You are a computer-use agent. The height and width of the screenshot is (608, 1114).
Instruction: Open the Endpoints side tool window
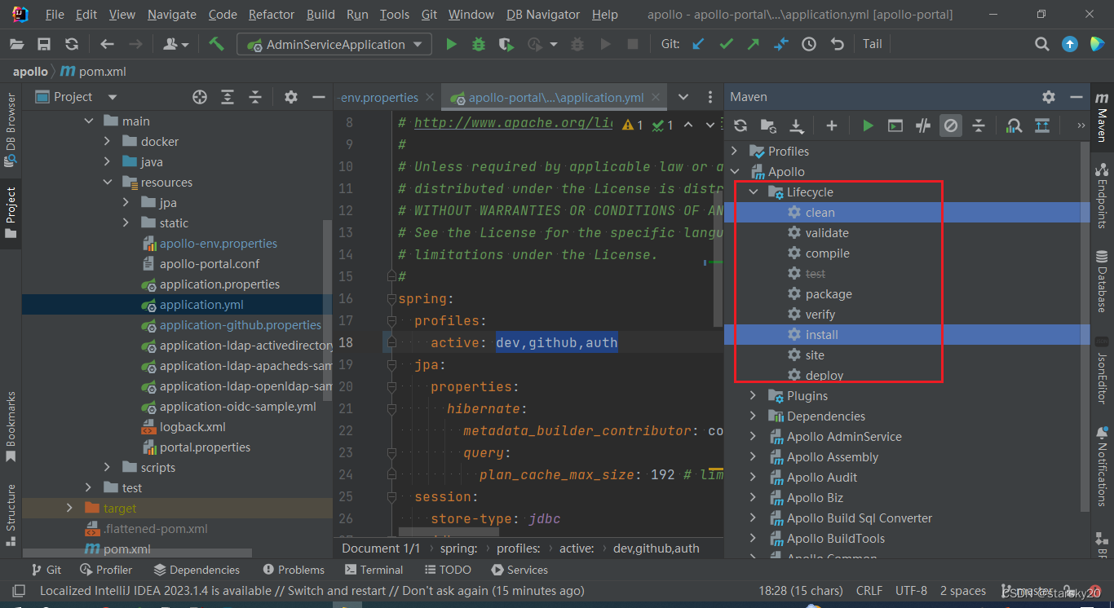(x=1102, y=195)
